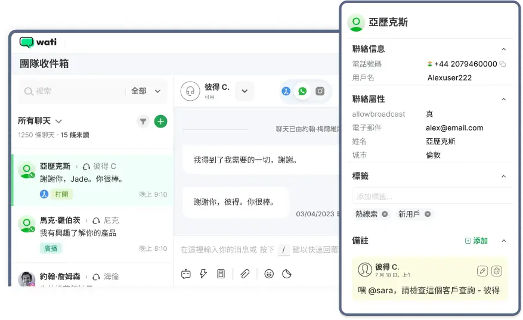The image size is (523, 320).
Task: Delete the note by 彼得 C.
Action: pyautogui.click(x=497, y=271)
